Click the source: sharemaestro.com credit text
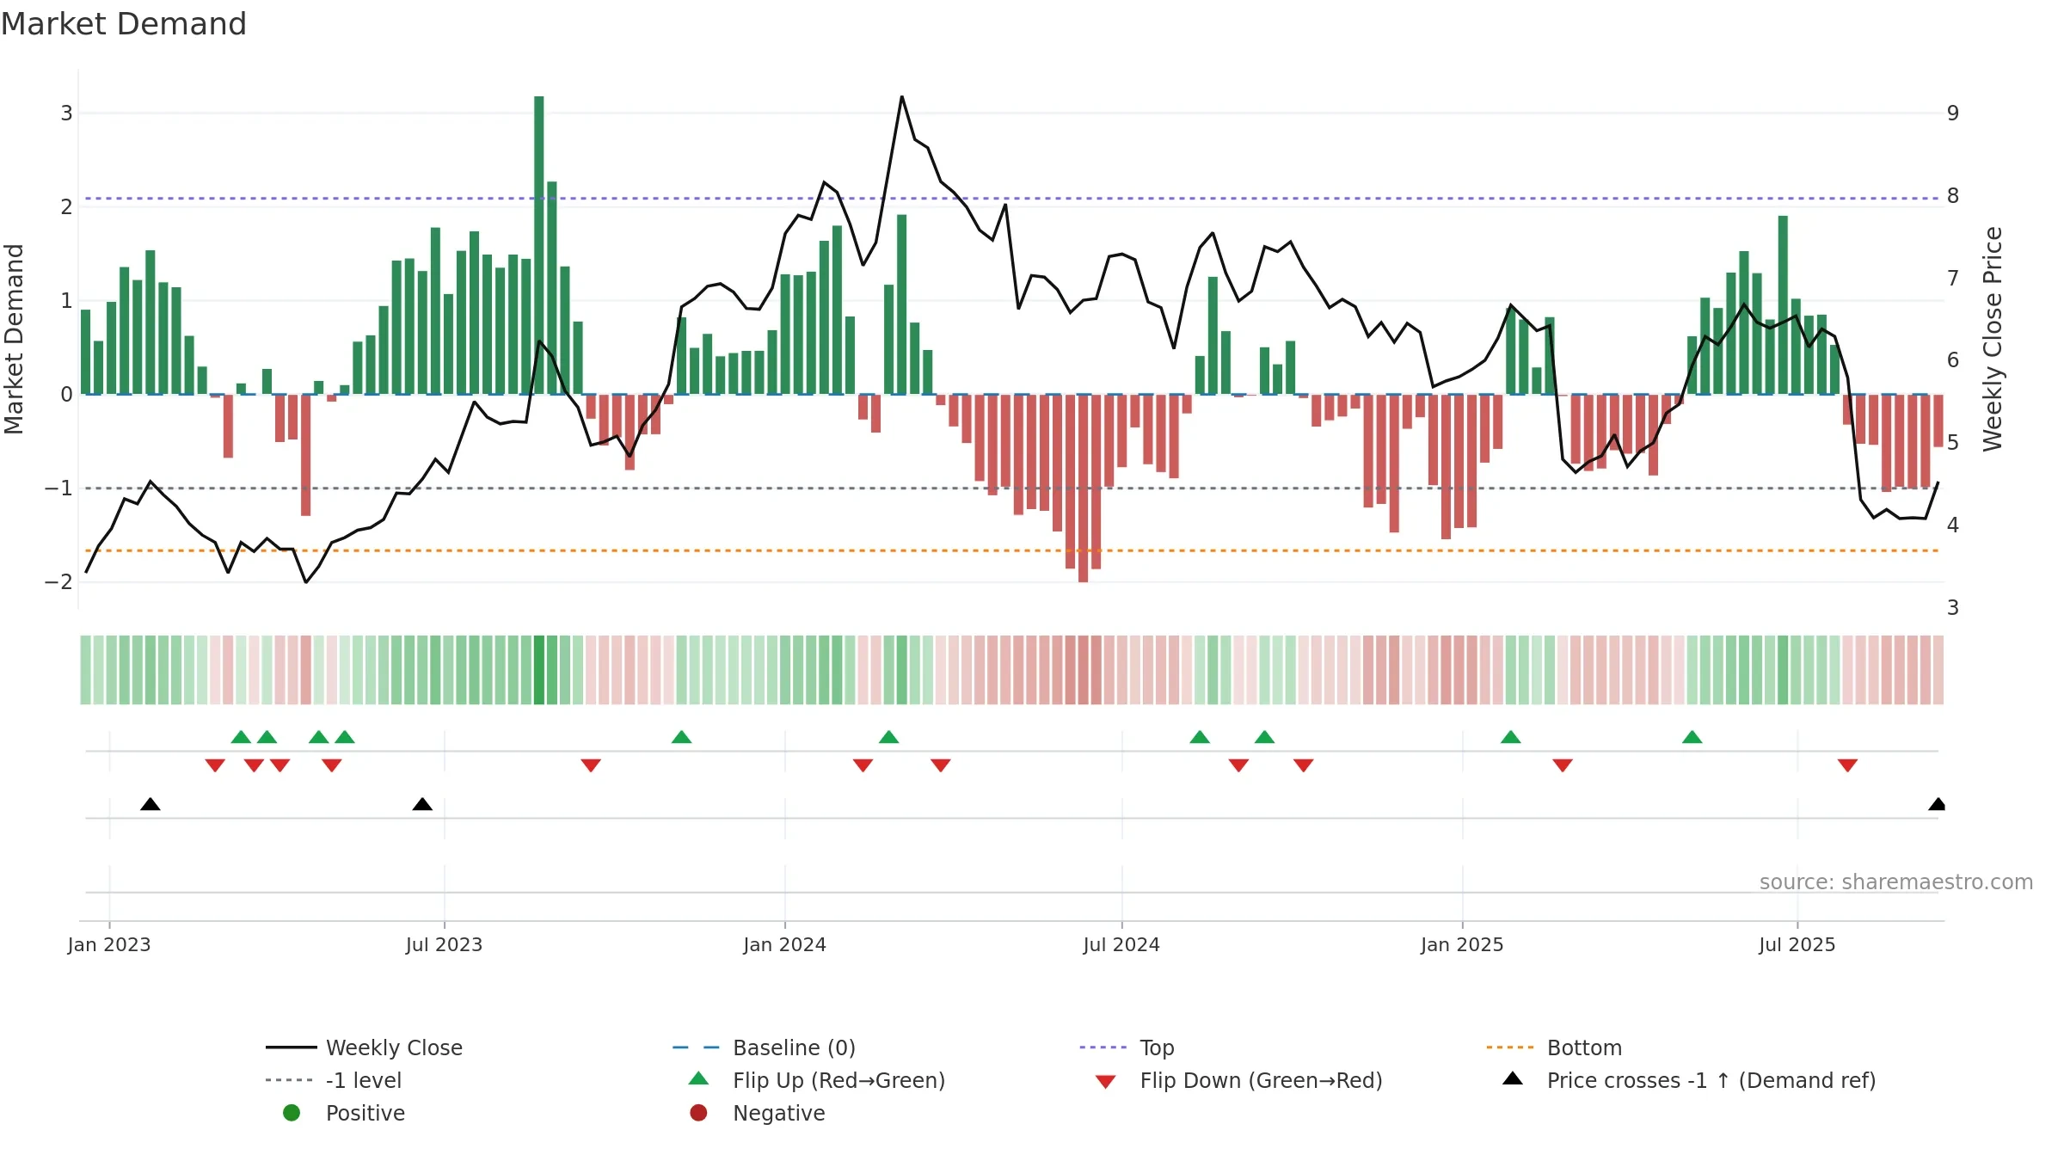The height and width of the screenshot is (1161, 2064). pyautogui.click(x=1895, y=881)
